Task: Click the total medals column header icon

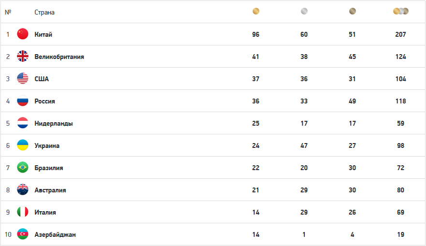Action: (400, 12)
